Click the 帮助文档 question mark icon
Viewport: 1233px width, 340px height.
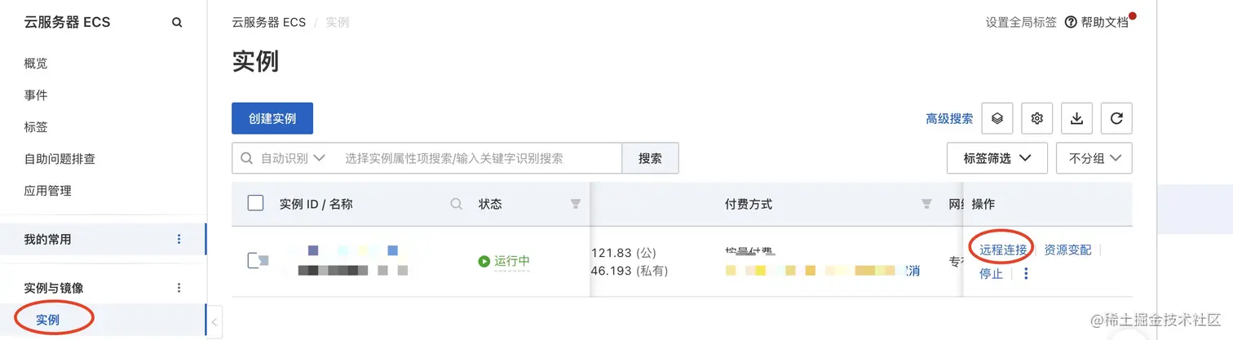1072,23
